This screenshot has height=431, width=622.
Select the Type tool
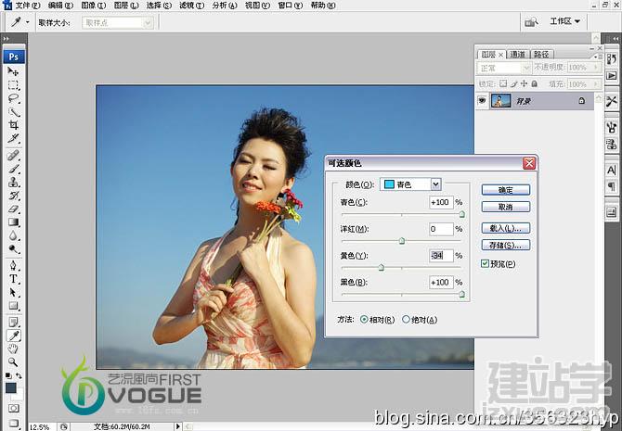point(13,279)
